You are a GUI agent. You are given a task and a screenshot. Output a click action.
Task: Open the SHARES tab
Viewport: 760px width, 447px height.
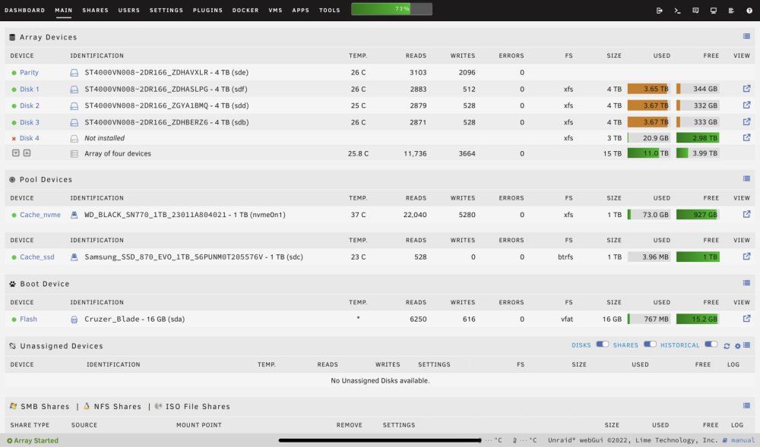click(x=96, y=10)
